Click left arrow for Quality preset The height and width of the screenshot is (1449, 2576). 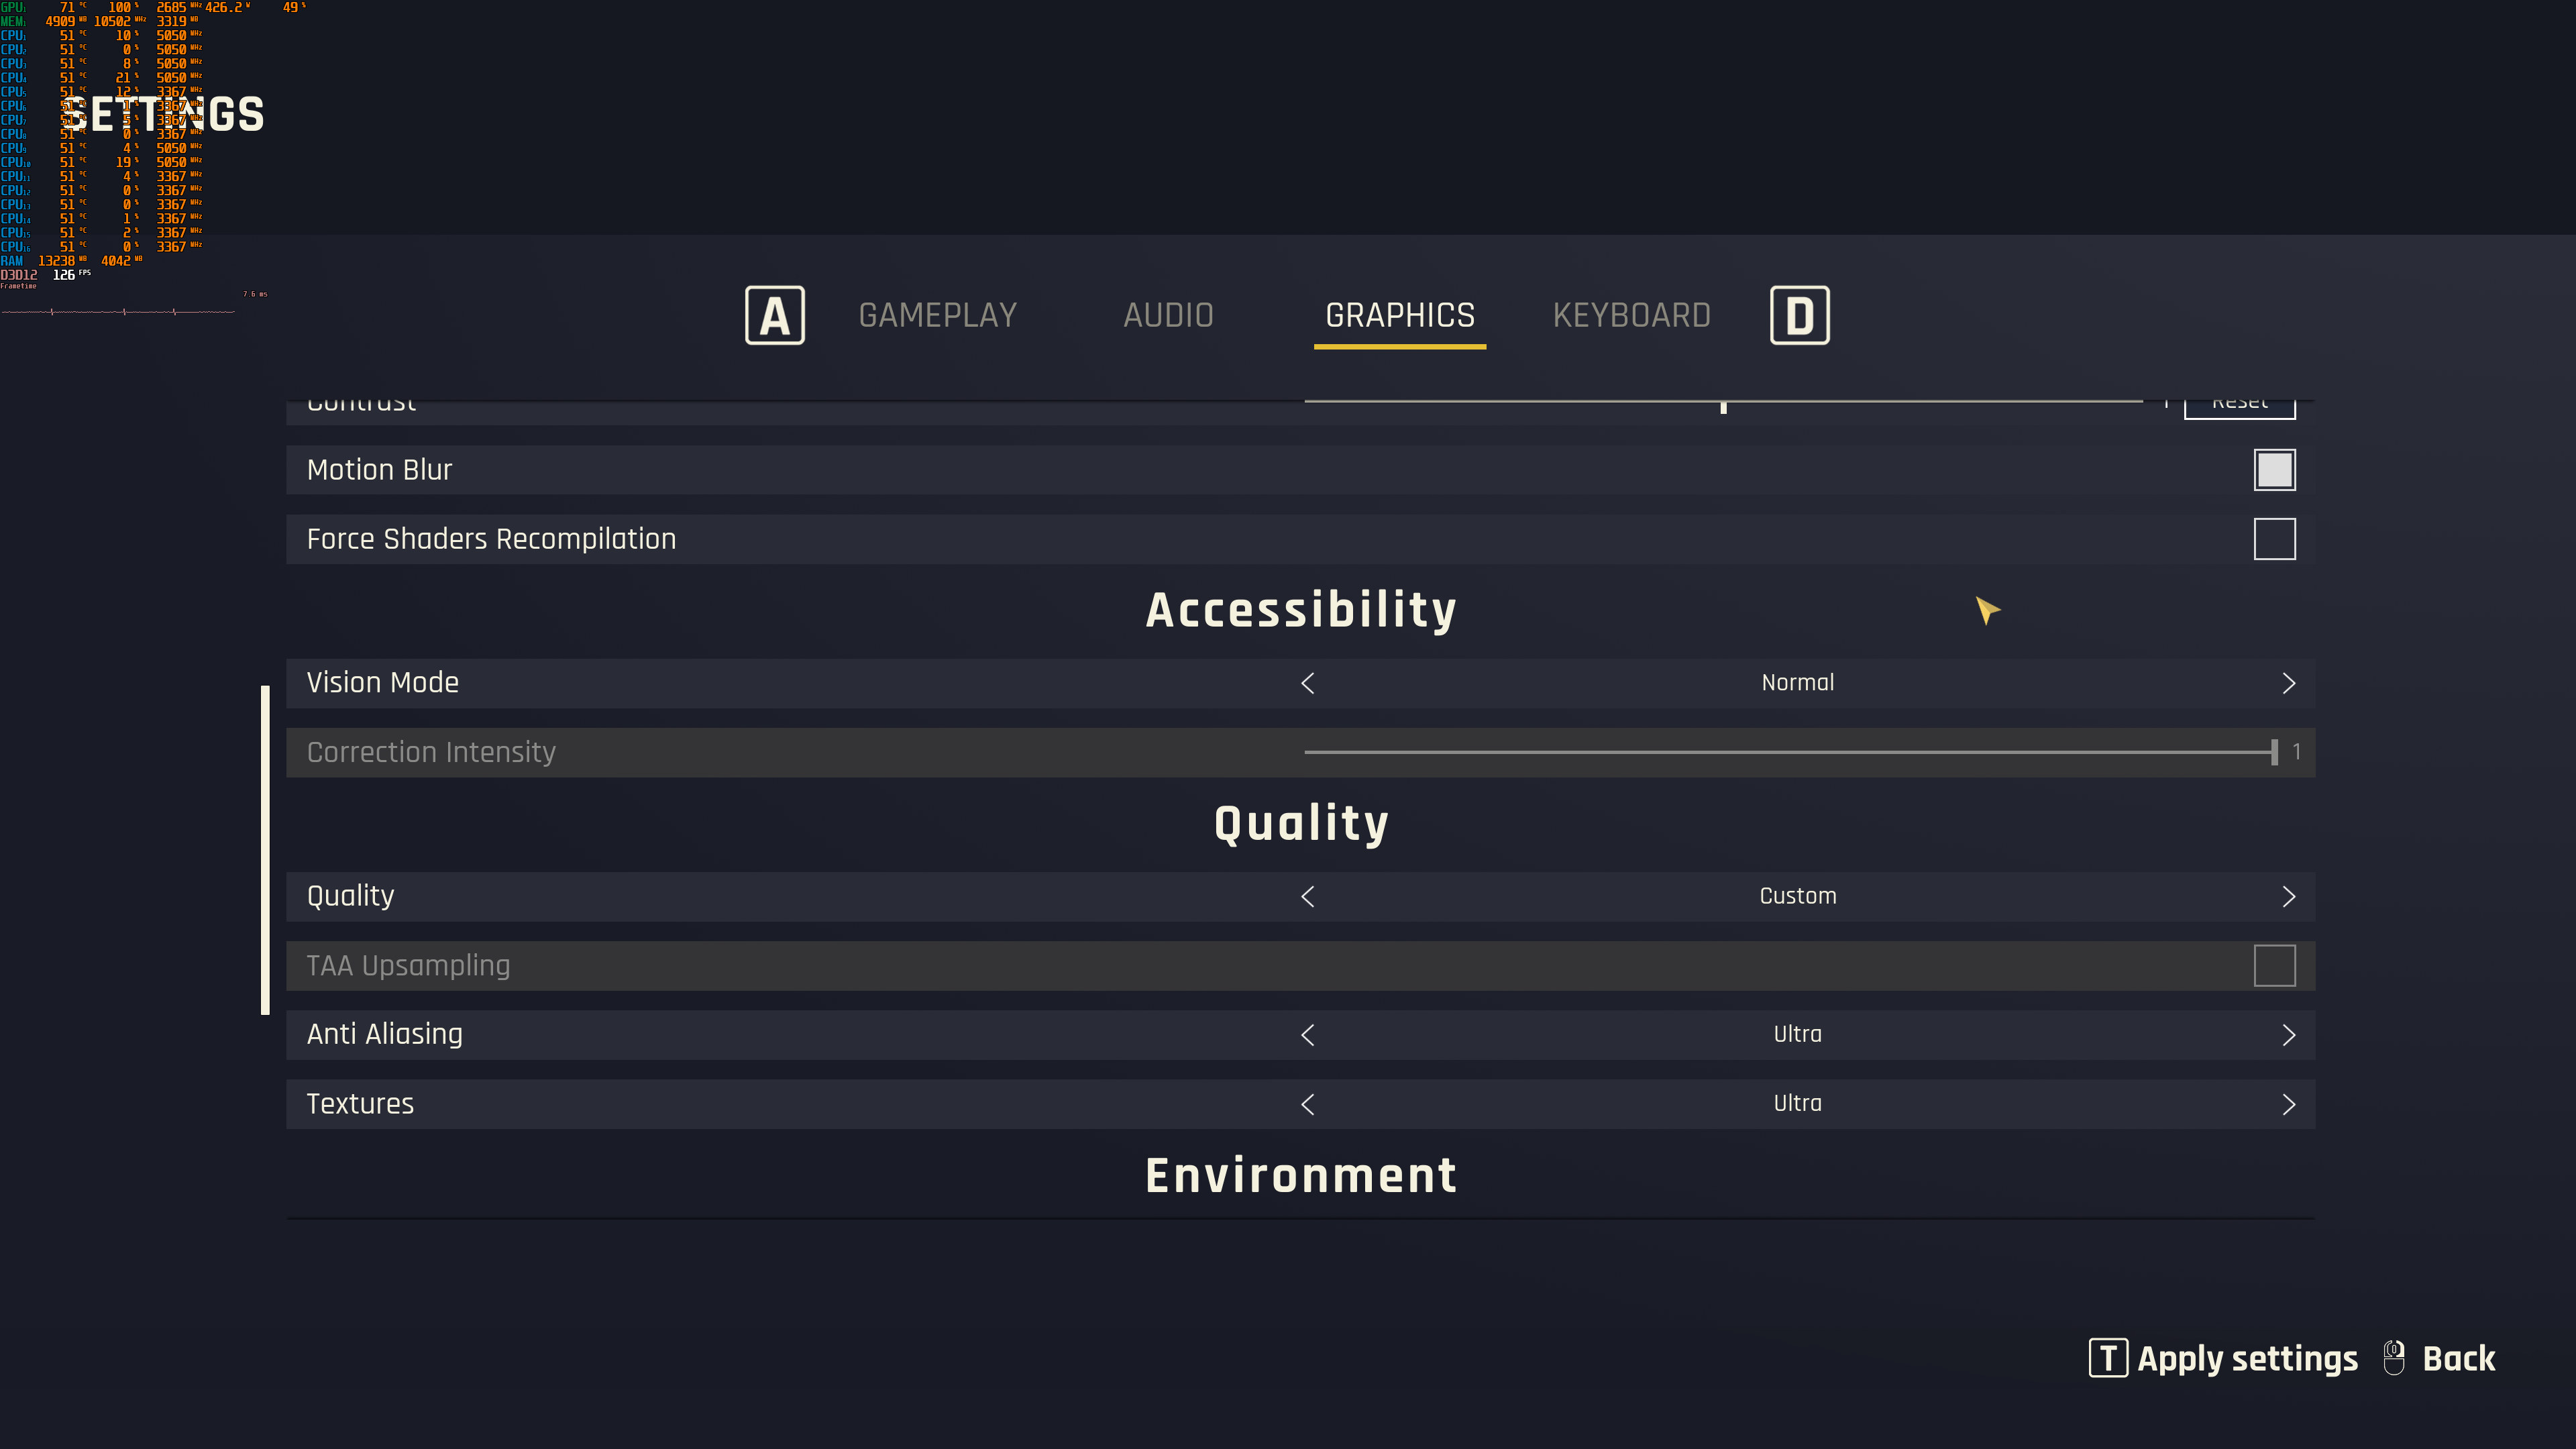click(1307, 896)
